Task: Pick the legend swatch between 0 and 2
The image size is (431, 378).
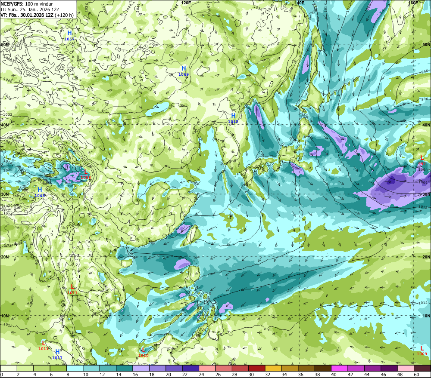Action: 9,368
